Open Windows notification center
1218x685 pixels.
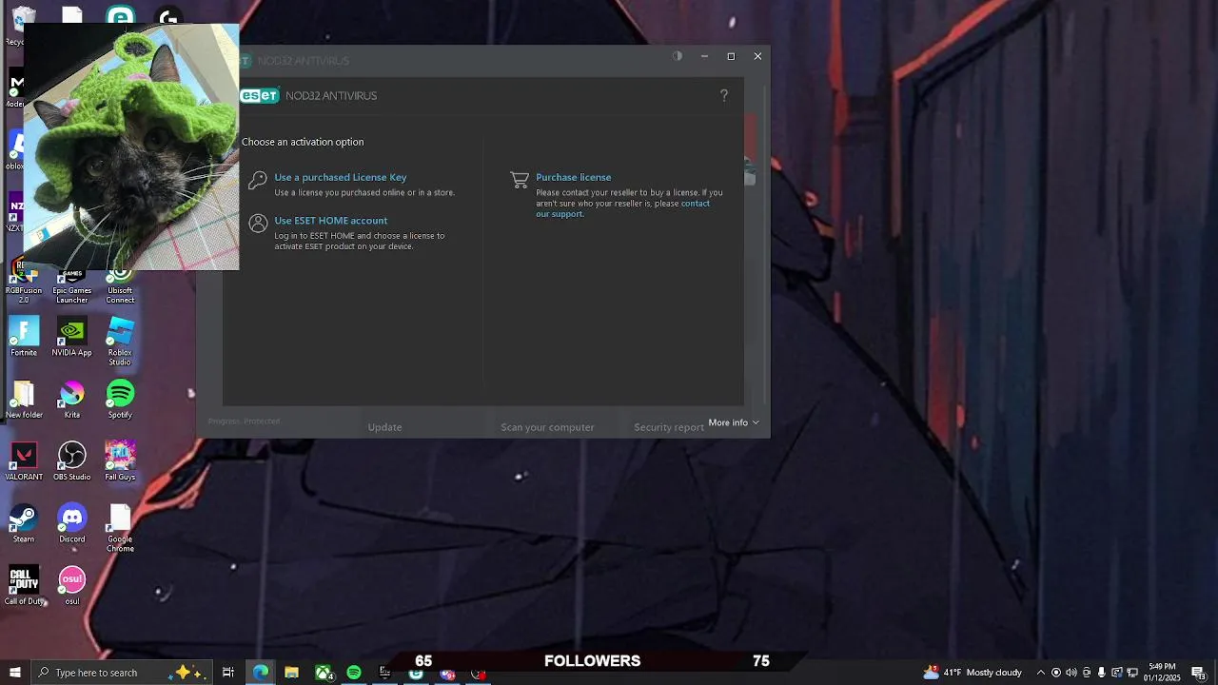[1198, 673]
